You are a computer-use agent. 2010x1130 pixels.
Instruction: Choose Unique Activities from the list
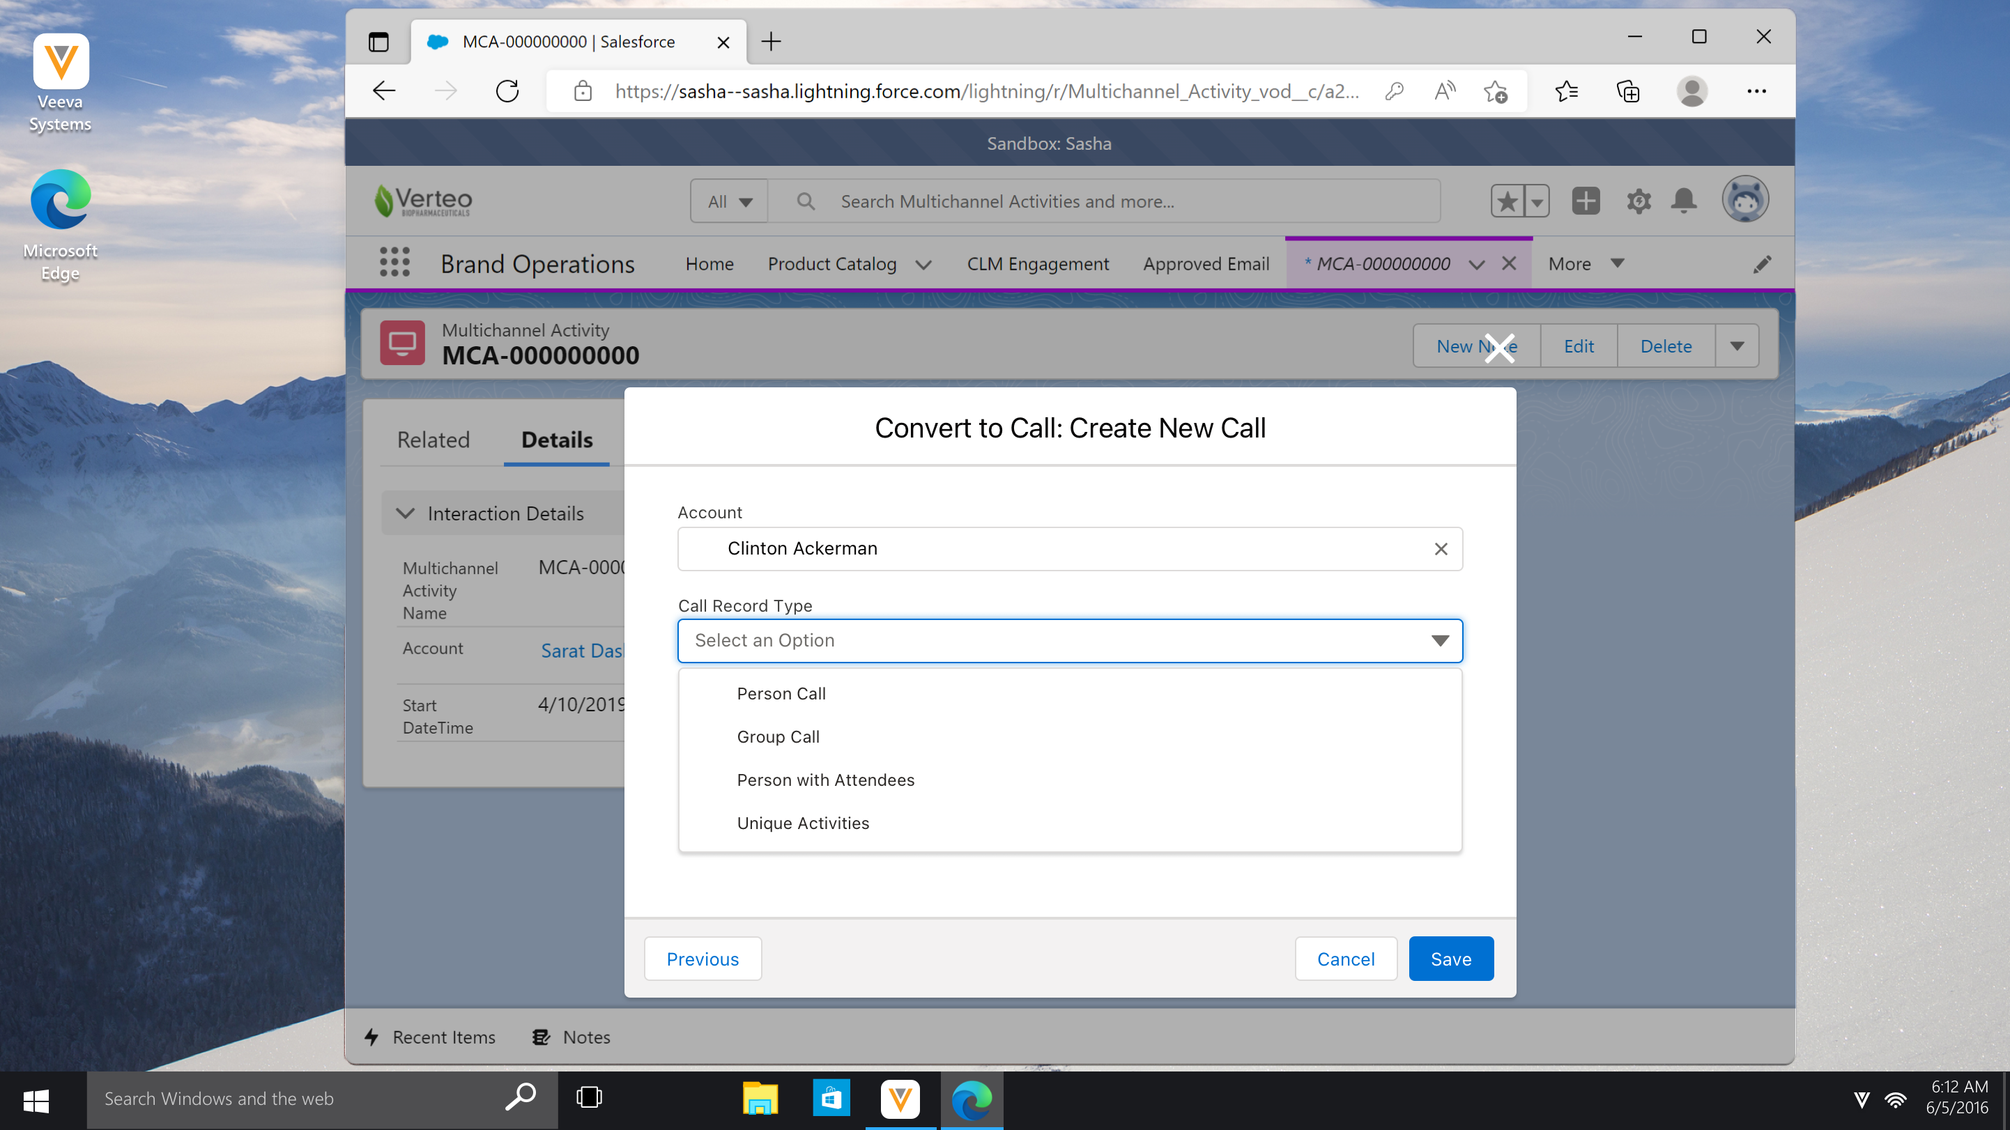[802, 823]
